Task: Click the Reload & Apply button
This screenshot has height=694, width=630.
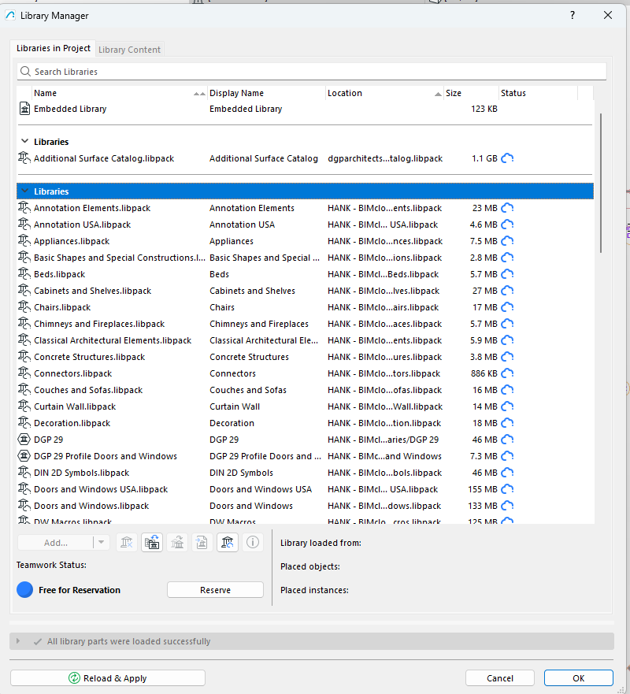Action: pyautogui.click(x=108, y=678)
